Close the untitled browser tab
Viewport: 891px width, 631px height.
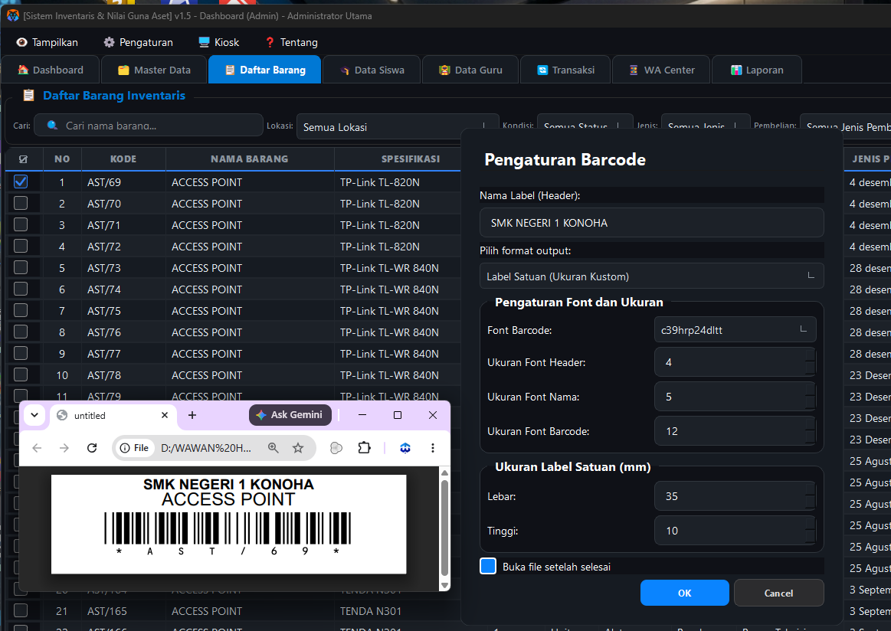click(x=165, y=415)
